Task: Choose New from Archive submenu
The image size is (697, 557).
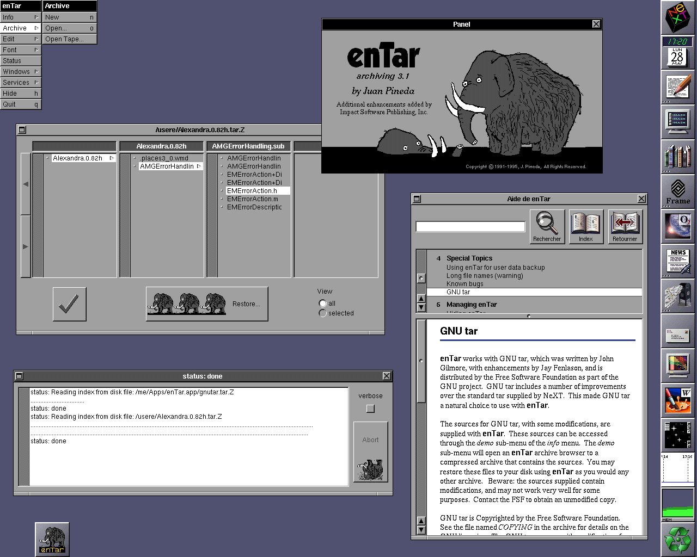Action: [70, 17]
